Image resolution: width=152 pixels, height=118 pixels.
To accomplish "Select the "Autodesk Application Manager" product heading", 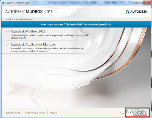I will point(33,45).
